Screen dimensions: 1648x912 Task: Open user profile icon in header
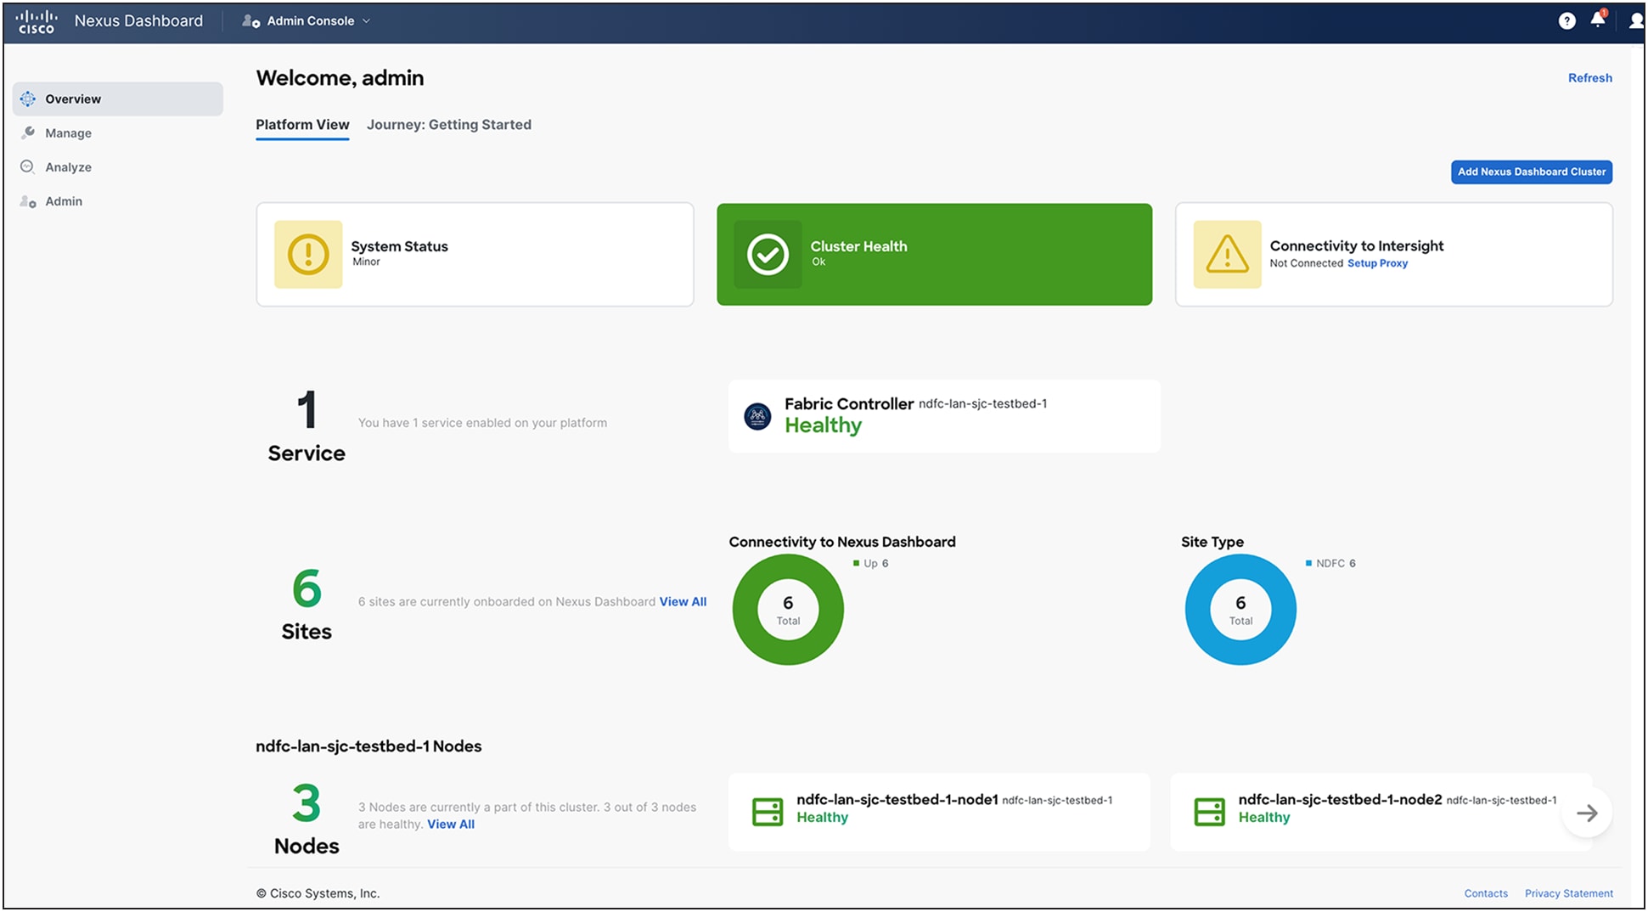click(1636, 21)
